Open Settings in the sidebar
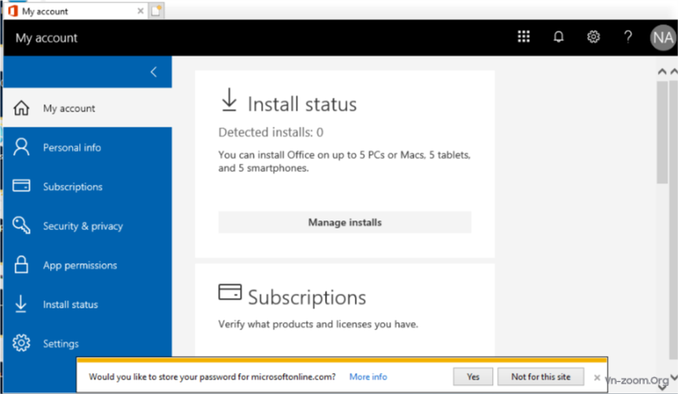Viewport: 678px width, 394px height. (61, 344)
